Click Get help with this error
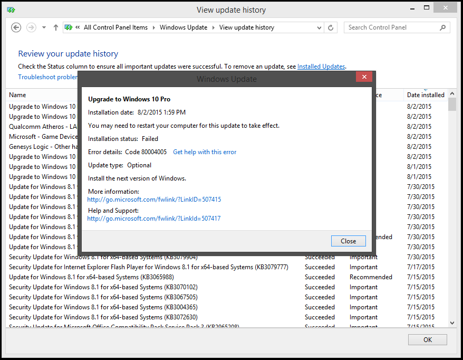Viewport: 463px width, 360px height. [x=205, y=152]
